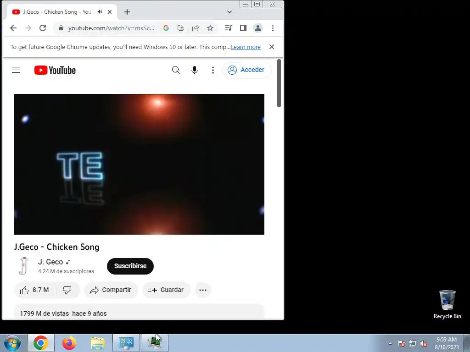Screen dimensions: 470x352
Task: Open the Chrome profile avatar
Action: coord(258,28)
